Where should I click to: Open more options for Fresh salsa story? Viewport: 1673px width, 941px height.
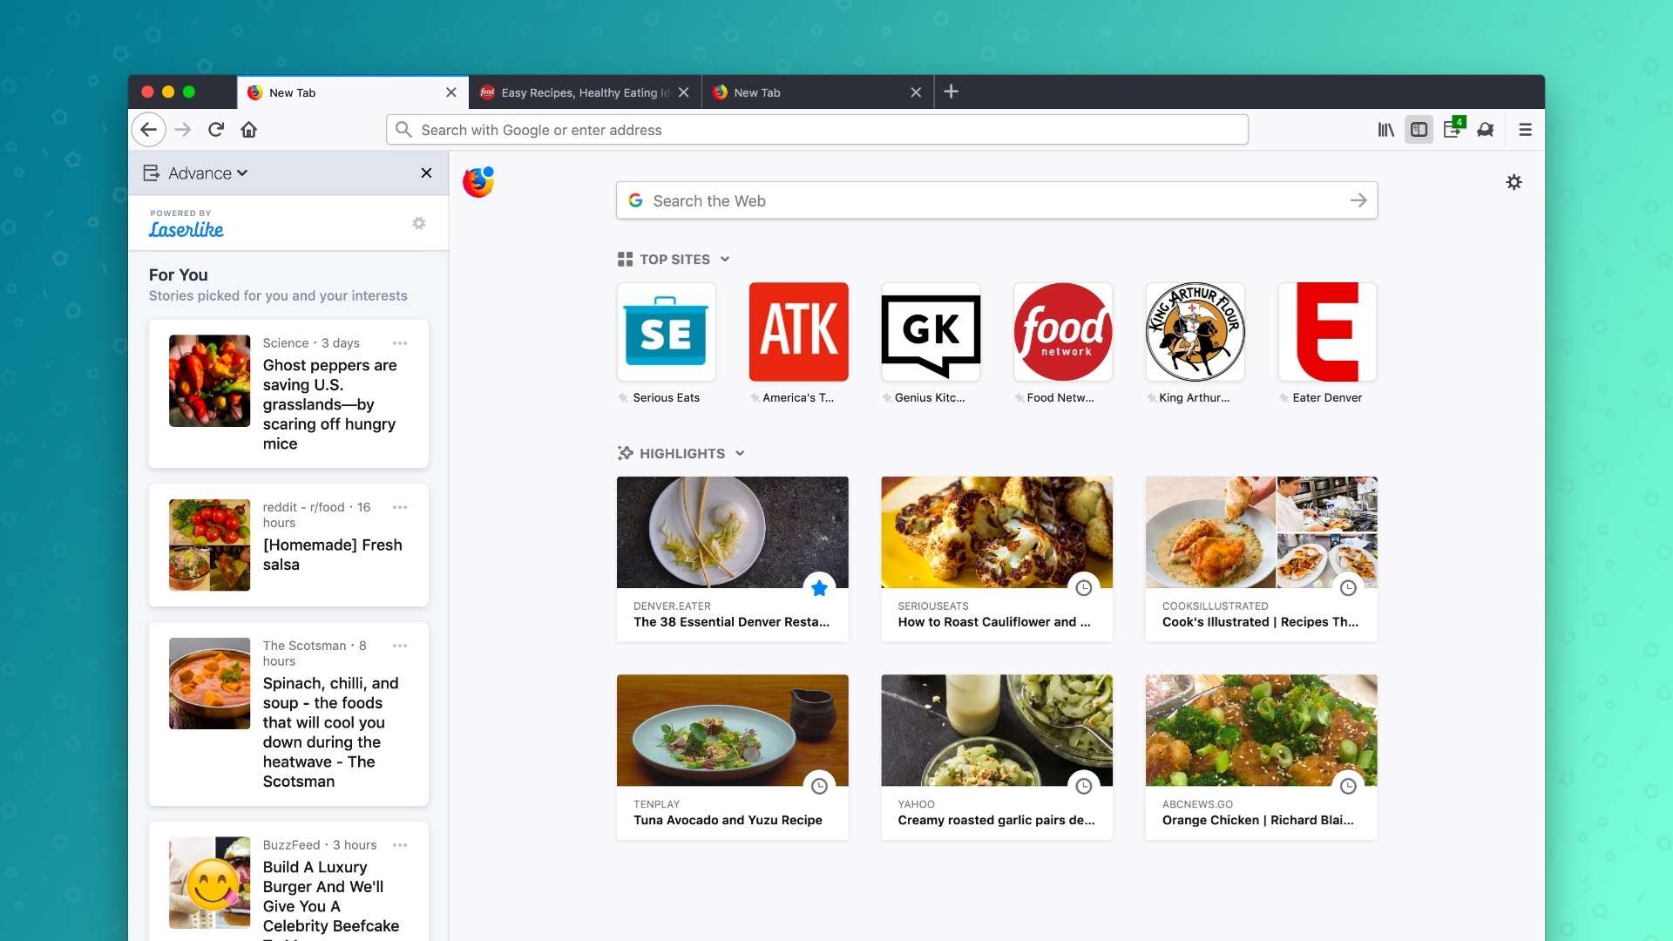(x=400, y=507)
